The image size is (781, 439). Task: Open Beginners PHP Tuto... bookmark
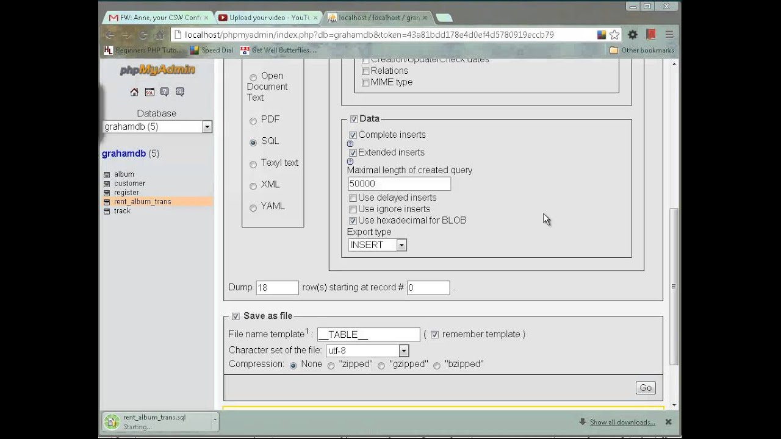click(x=143, y=50)
